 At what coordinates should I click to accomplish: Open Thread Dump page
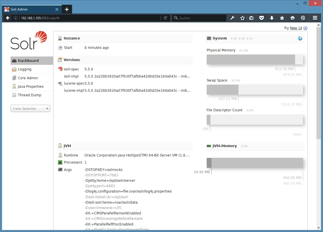29,95
